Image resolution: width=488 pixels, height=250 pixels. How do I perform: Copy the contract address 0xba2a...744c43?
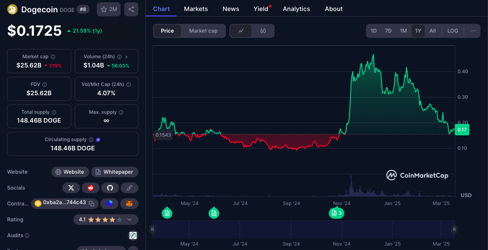pyautogui.click(x=91, y=203)
